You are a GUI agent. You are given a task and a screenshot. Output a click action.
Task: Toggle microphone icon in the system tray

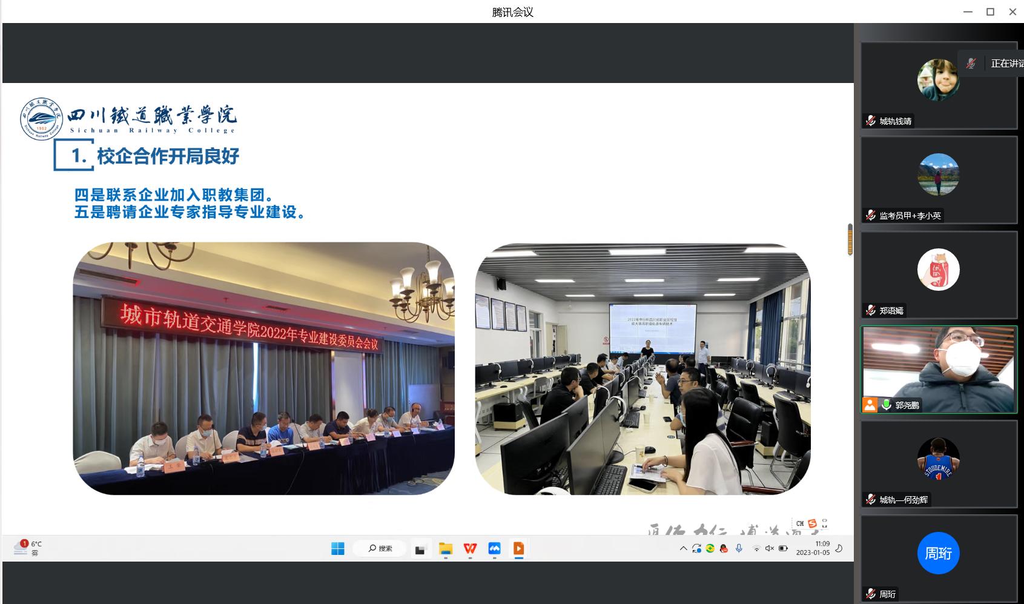[739, 549]
